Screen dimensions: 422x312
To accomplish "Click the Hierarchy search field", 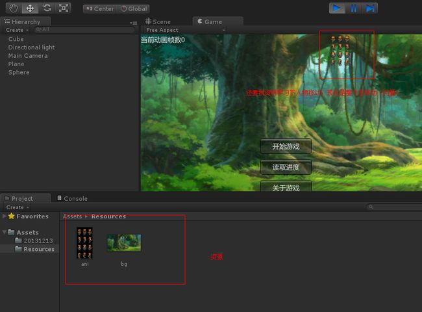I will [x=84, y=30].
